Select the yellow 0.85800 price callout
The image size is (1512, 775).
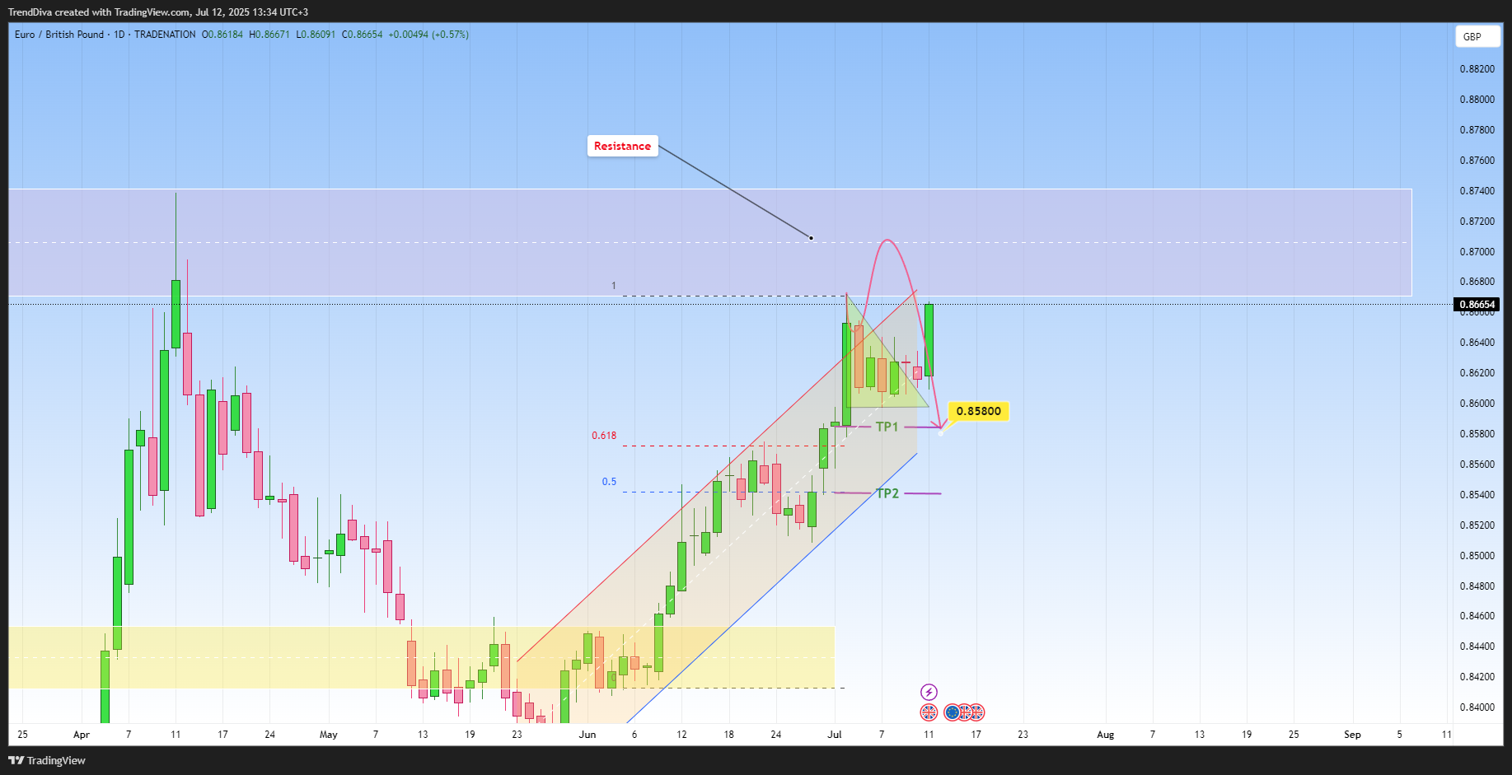coord(978,411)
